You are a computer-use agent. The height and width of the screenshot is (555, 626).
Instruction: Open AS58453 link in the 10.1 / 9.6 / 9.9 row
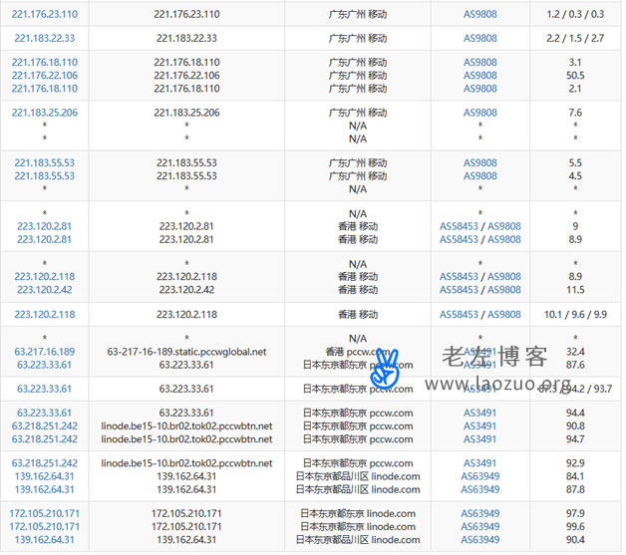[x=459, y=315]
